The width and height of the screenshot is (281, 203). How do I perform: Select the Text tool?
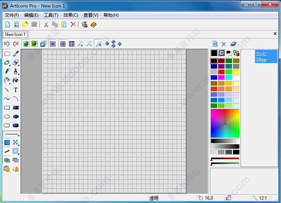[x=15, y=90]
